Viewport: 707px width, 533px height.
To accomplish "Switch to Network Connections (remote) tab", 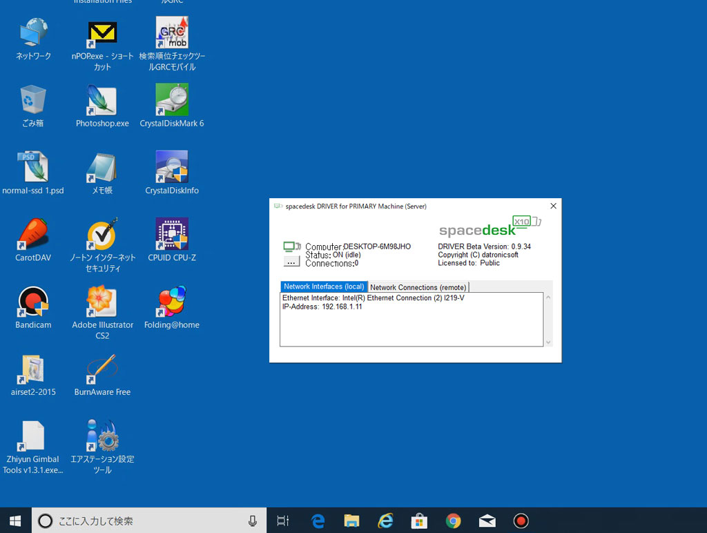I will (418, 287).
